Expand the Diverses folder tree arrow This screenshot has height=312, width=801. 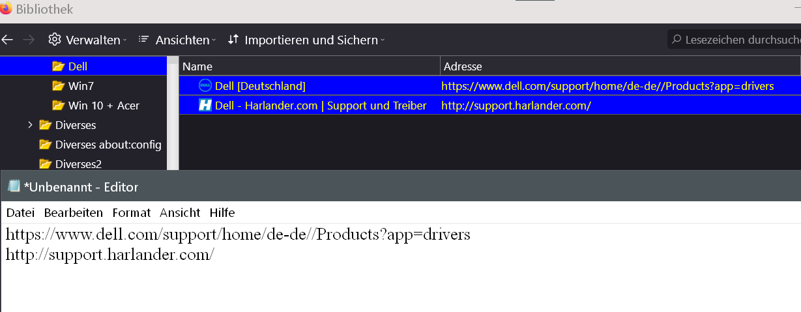click(30, 125)
